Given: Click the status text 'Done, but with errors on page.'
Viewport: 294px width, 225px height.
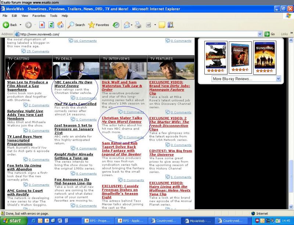Looking at the screenshot, I should pyautogui.click(x=27, y=213).
